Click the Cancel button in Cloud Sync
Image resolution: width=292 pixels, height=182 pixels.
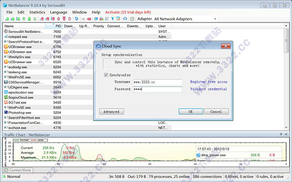(216, 111)
